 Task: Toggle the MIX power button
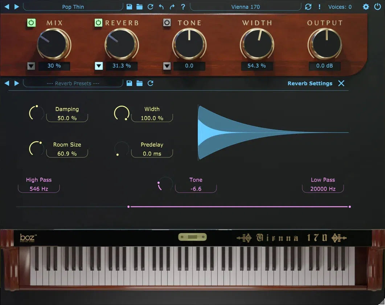(x=31, y=23)
